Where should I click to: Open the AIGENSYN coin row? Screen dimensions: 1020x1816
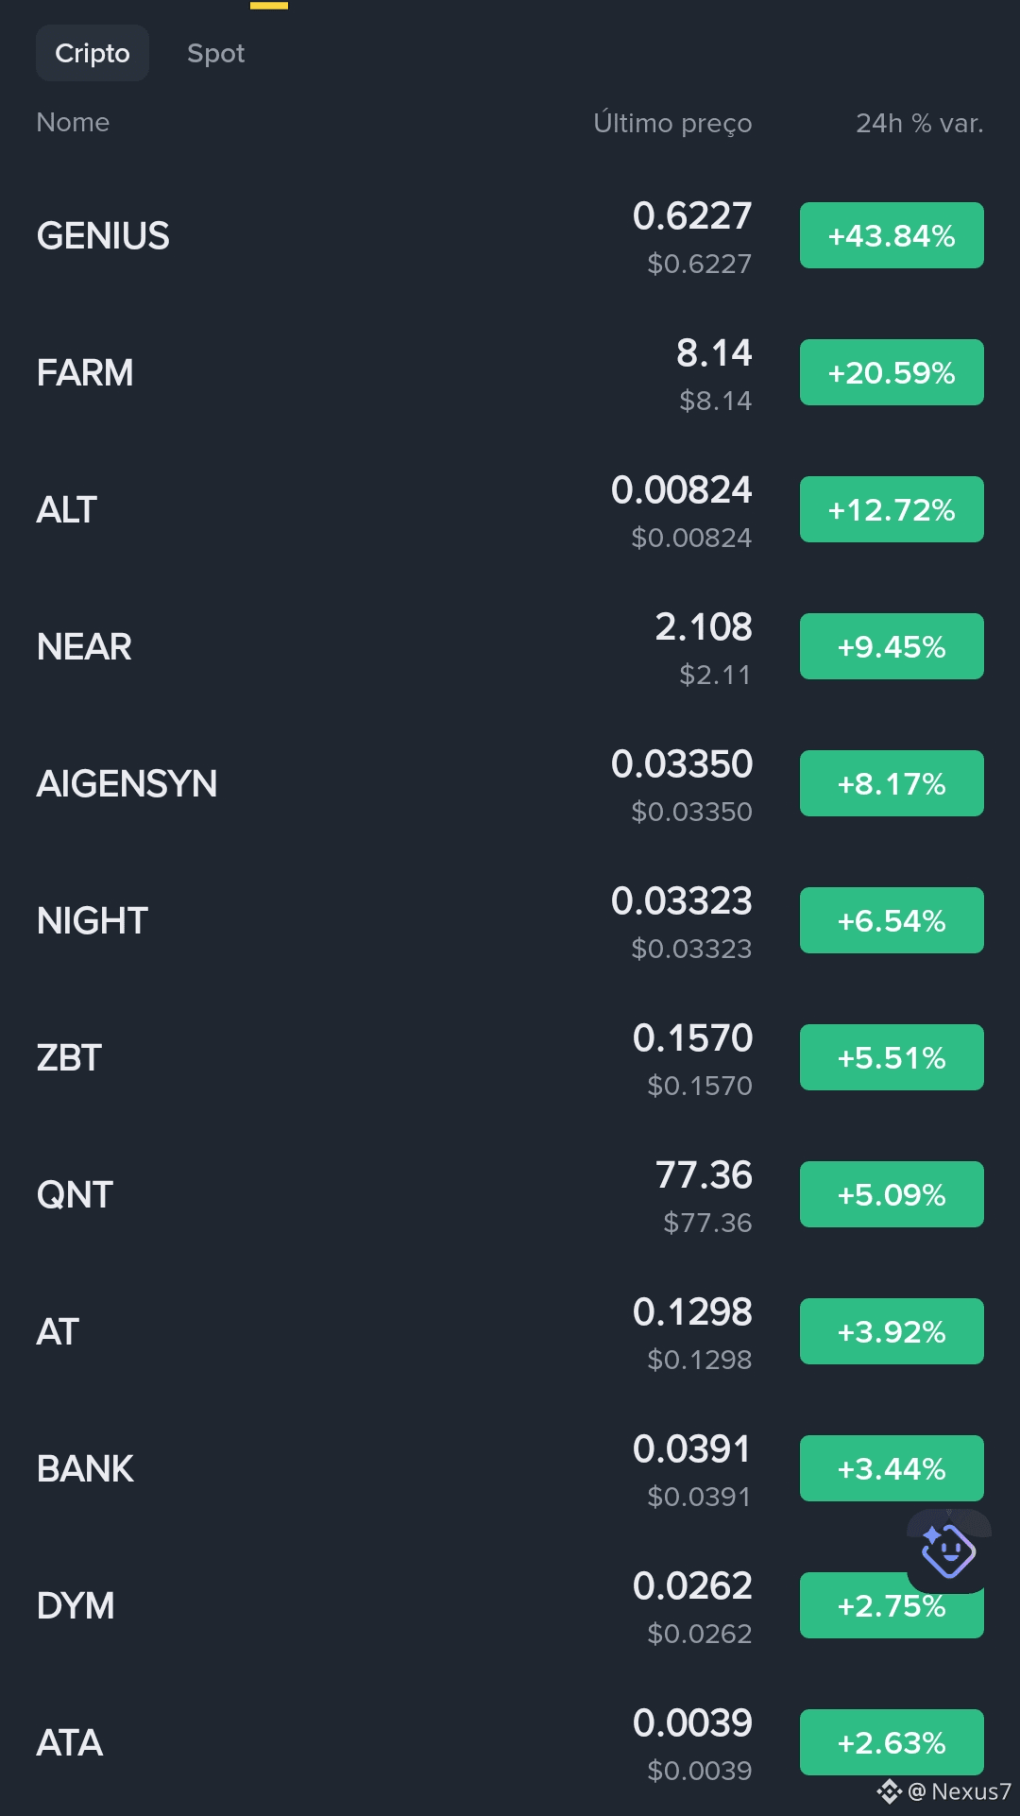(x=510, y=784)
